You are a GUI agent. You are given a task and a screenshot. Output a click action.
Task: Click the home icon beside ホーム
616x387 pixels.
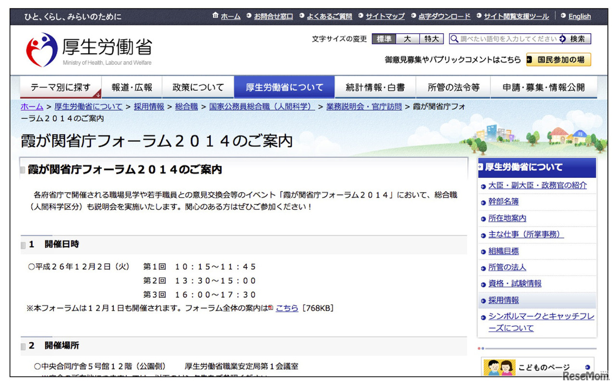(216, 15)
